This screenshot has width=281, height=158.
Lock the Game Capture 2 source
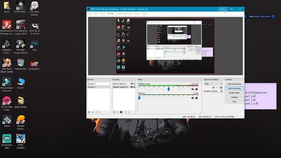(134, 84)
